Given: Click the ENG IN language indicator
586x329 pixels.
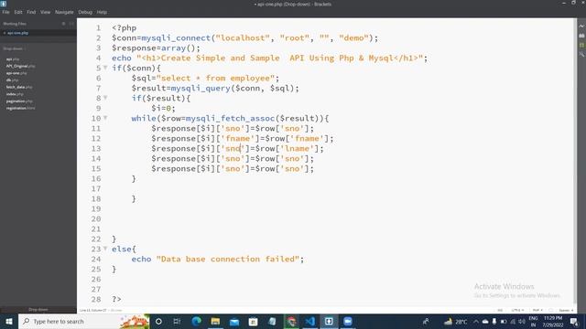Looking at the screenshot, I should [533, 321].
